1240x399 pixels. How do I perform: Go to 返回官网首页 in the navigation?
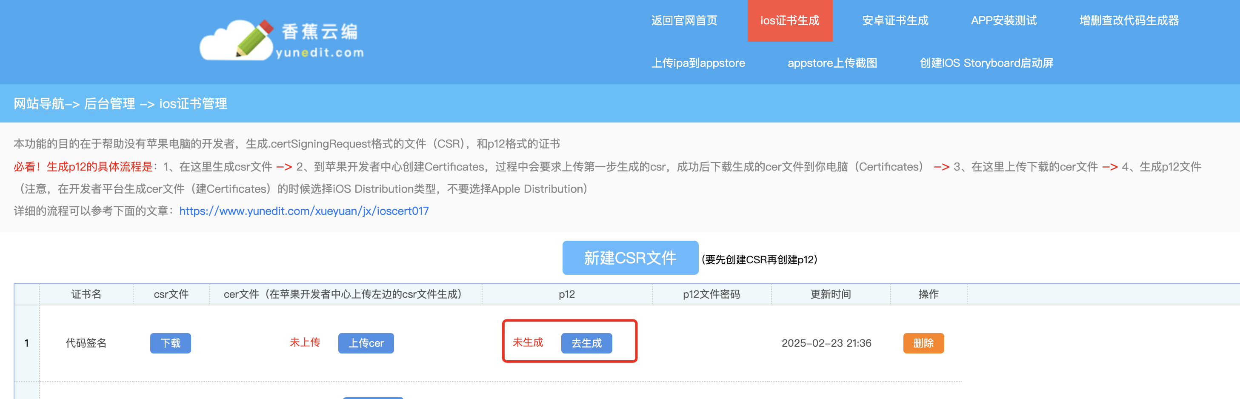pos(684,21)
